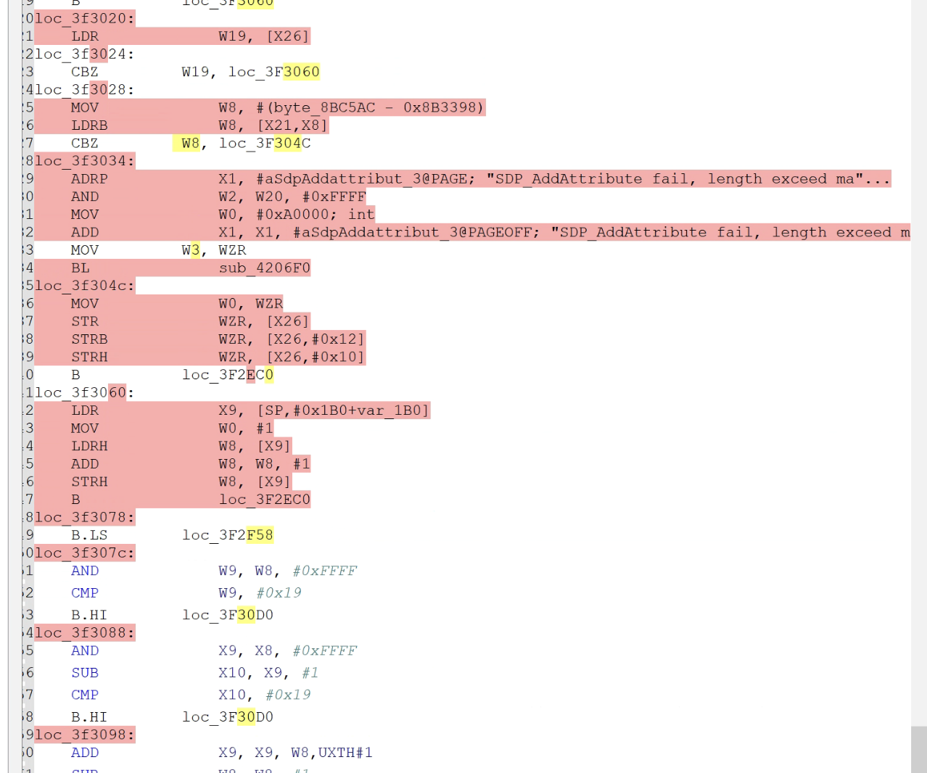The width and height of the screenshot is (927, 773).
Task: Click the highlighted W8 register in CBZ
Action: [190, 143]
